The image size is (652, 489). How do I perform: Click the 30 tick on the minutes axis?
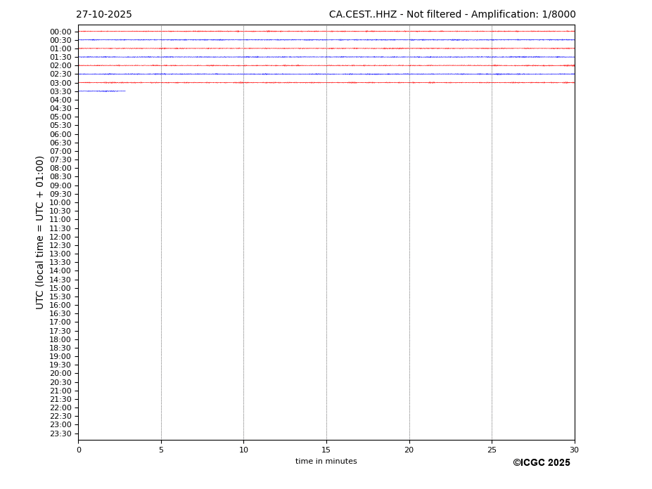[574, 450]
